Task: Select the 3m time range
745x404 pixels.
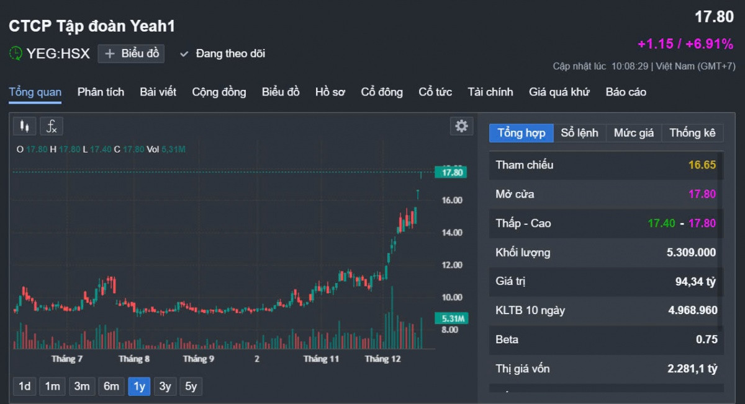Action: 82,387
